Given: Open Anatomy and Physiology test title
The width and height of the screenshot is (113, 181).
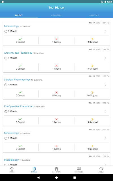Looking at the screenshot, I should pos(18,53).
